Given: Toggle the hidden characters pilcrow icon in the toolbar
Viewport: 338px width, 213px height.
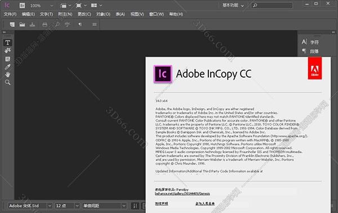Looking at the screenshot, I should tap(80, 24).
